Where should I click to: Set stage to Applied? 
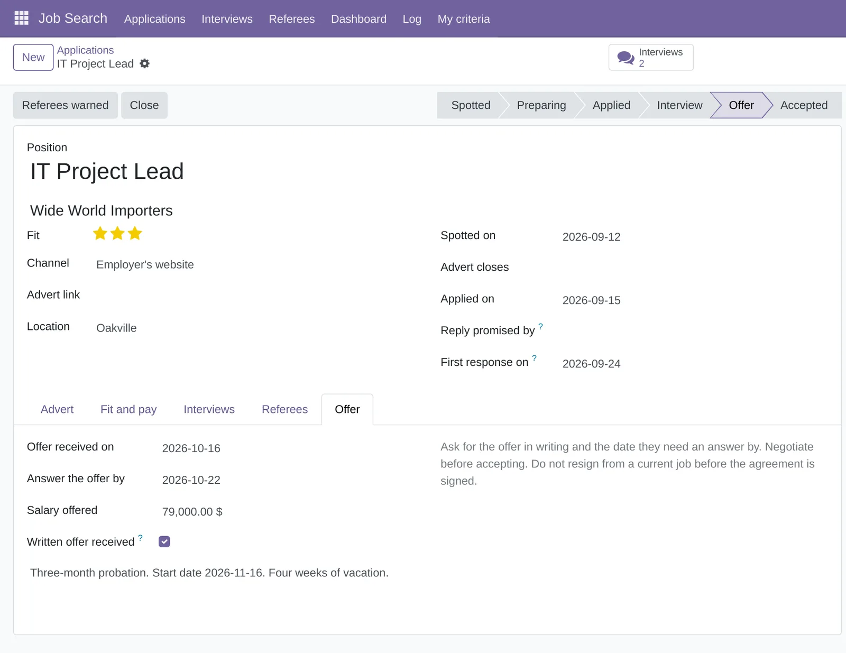point(611,105)
